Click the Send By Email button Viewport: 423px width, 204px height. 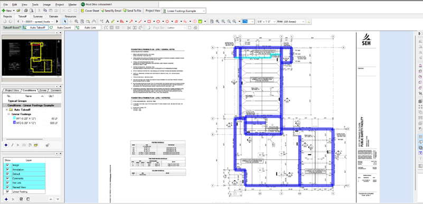click(111, 11)
